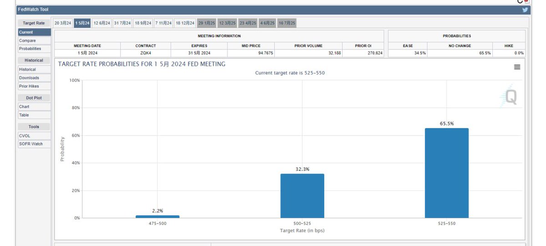Select the 29 1月25 meeting tab
Image resolution: width=546 pixels, height=246 pixels.
point(207,23)
